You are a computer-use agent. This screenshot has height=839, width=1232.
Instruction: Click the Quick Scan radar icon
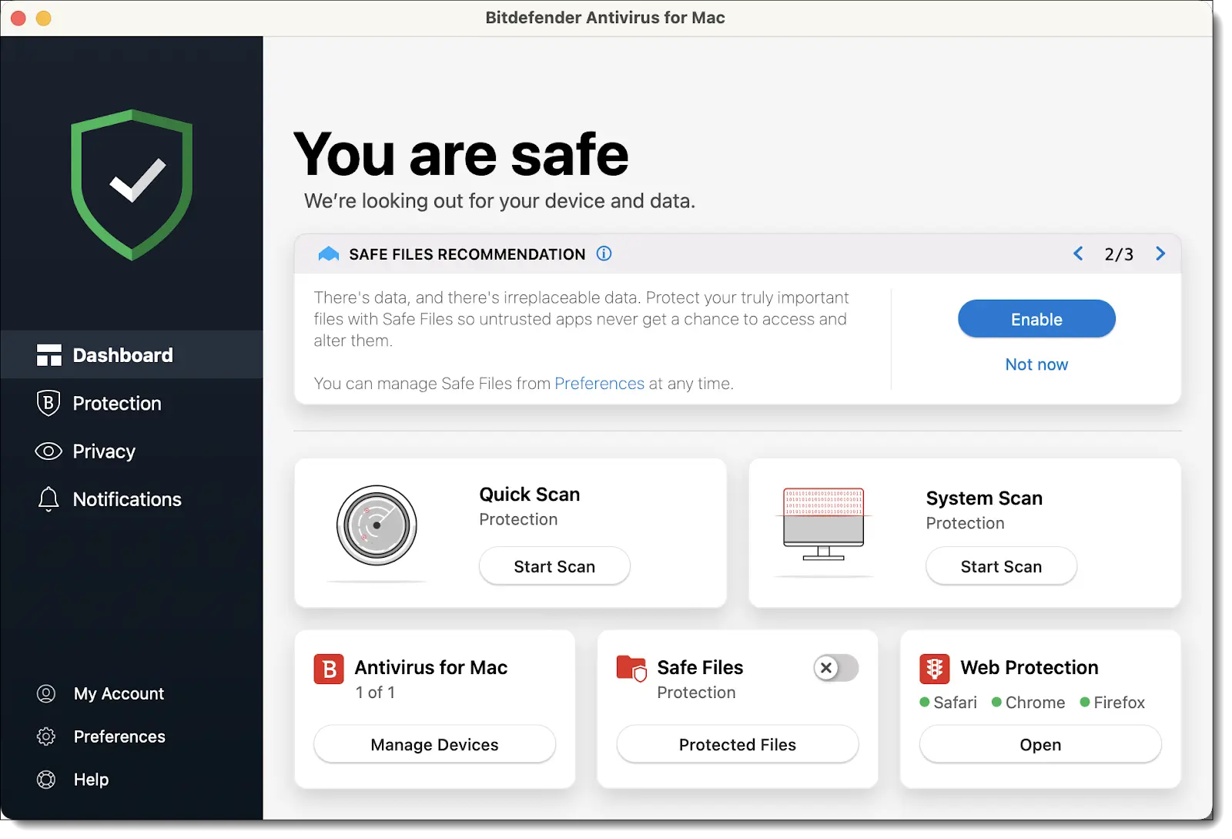pyautogui.click(x=377, y=525)
